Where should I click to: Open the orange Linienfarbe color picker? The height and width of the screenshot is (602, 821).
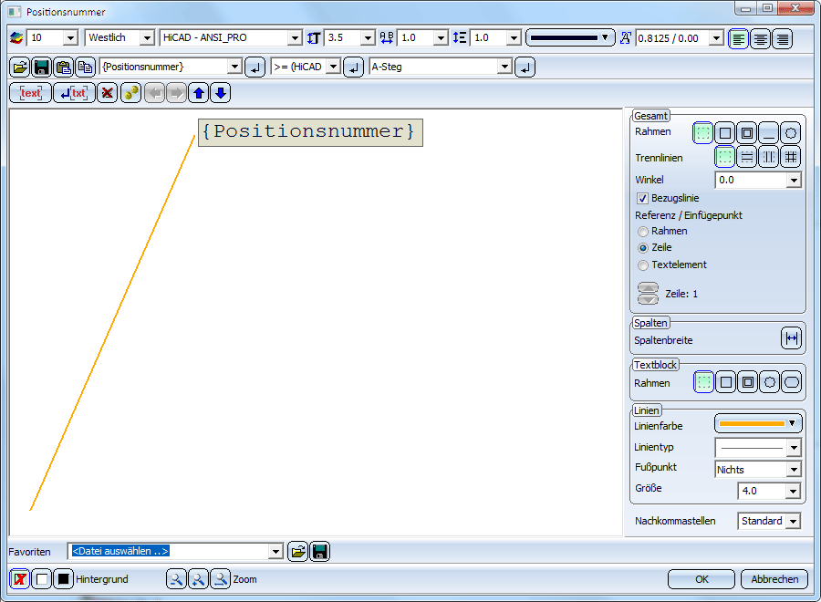click(757, 423)
